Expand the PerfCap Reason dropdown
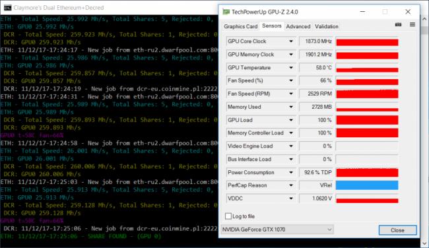The image size is (429, 248). (291, 185)
